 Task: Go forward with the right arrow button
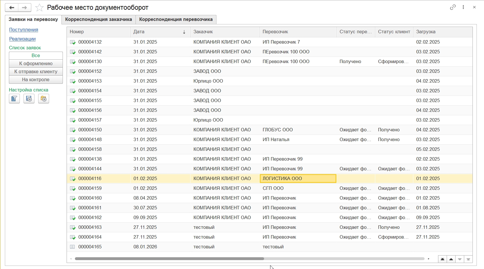[x=25, y=7]
